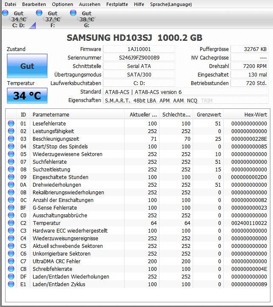Click the SAMSUNG HD103SJ 1000.2 GB title
This screenshot has width=273, height=307.
(134, 37)
